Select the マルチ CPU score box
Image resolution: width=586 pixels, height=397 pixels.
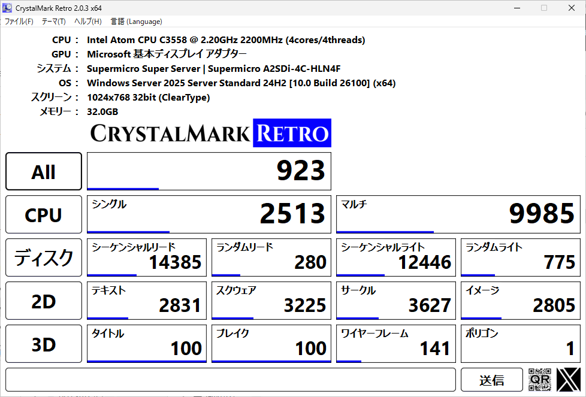click(458, 214)
